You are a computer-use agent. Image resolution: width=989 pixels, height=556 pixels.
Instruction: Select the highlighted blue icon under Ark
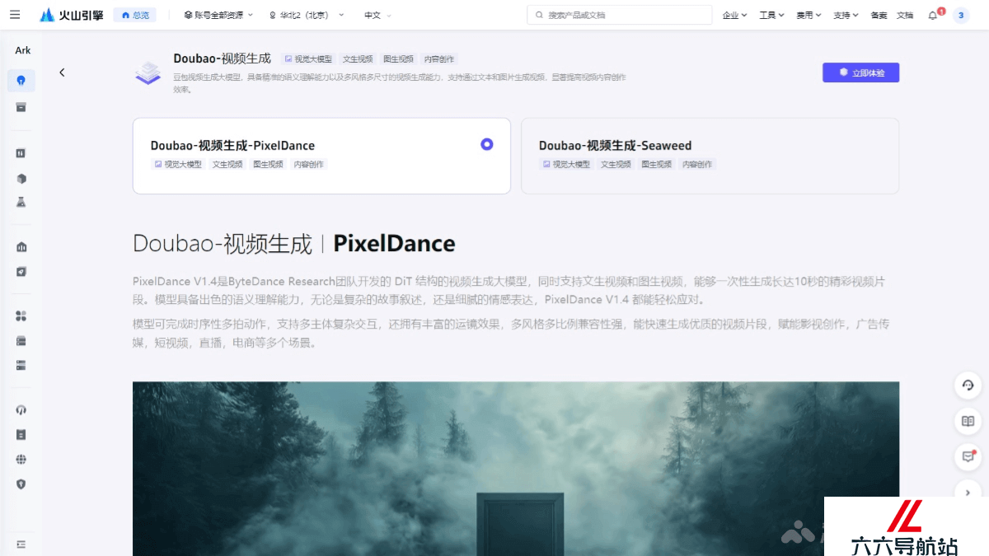21,81
